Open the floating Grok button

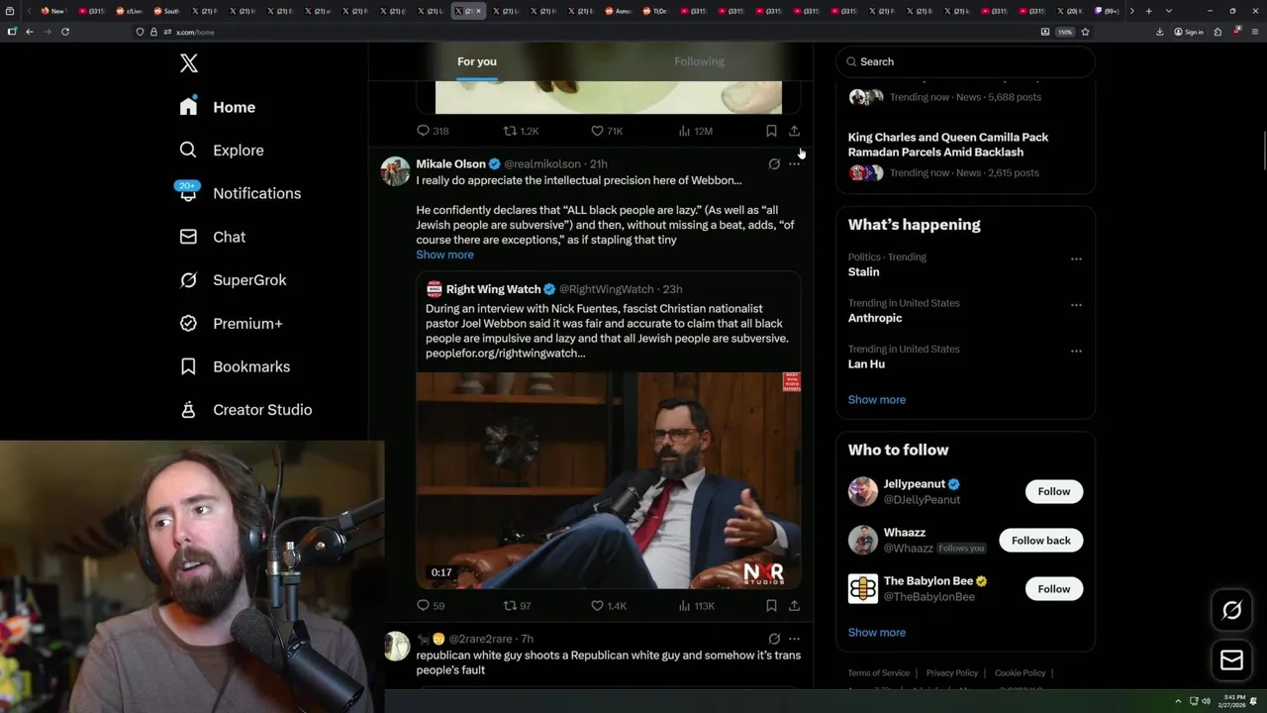pos(1231,611)
